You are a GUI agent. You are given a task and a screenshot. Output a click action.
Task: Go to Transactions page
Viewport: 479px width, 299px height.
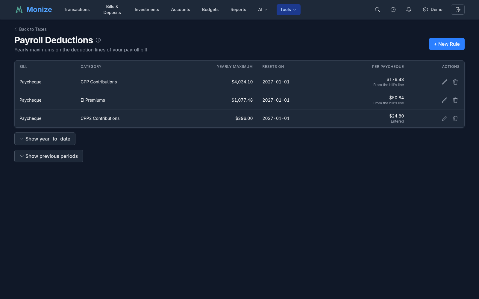click(77, 10)
